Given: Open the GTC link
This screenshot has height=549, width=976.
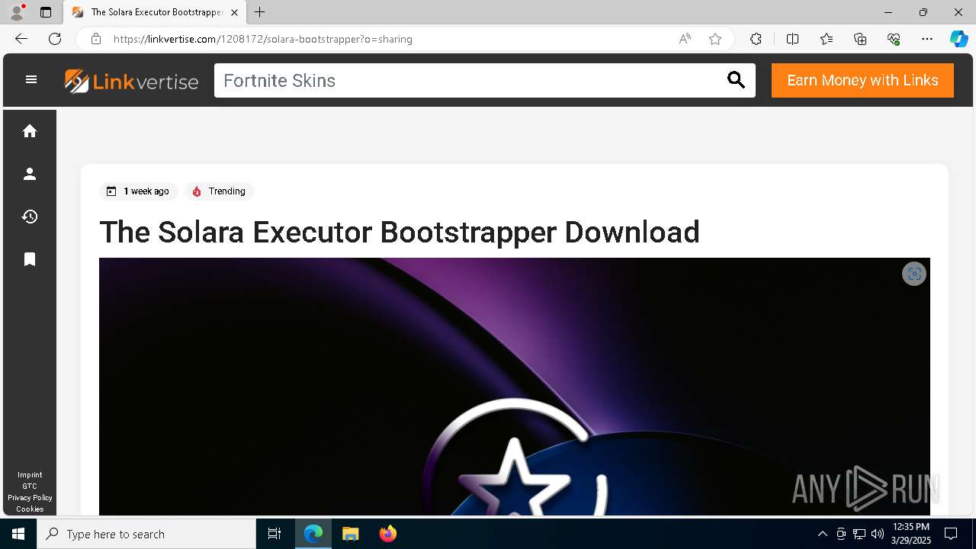Looking at the screenshot, I should pyautogui.click(x=30, y=486).
